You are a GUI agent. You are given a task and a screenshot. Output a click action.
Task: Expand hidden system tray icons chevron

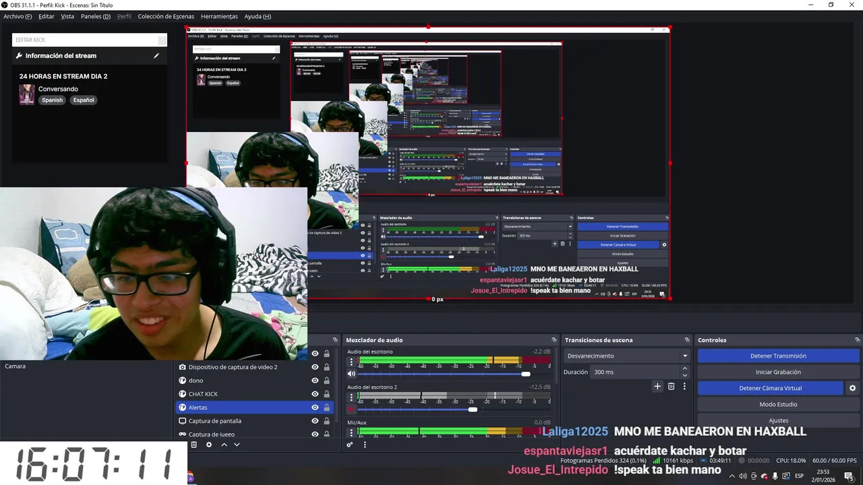click(732, 476)
